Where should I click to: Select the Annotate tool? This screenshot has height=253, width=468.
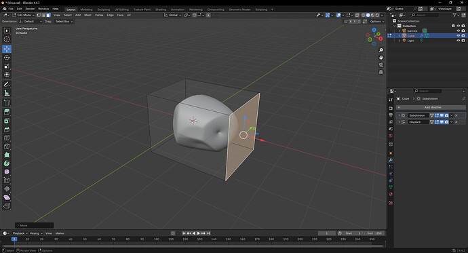tap(7, 84)
